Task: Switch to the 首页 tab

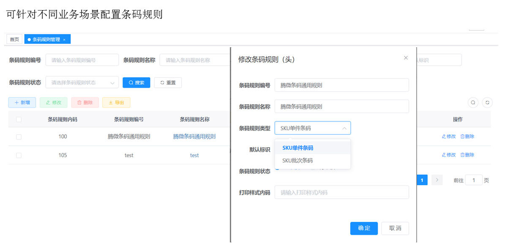Action: 14,40
